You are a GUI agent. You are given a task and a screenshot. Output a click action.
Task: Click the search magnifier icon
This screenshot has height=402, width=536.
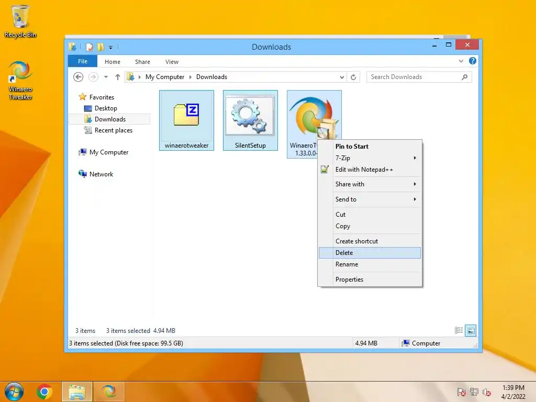tap(464, 77)
